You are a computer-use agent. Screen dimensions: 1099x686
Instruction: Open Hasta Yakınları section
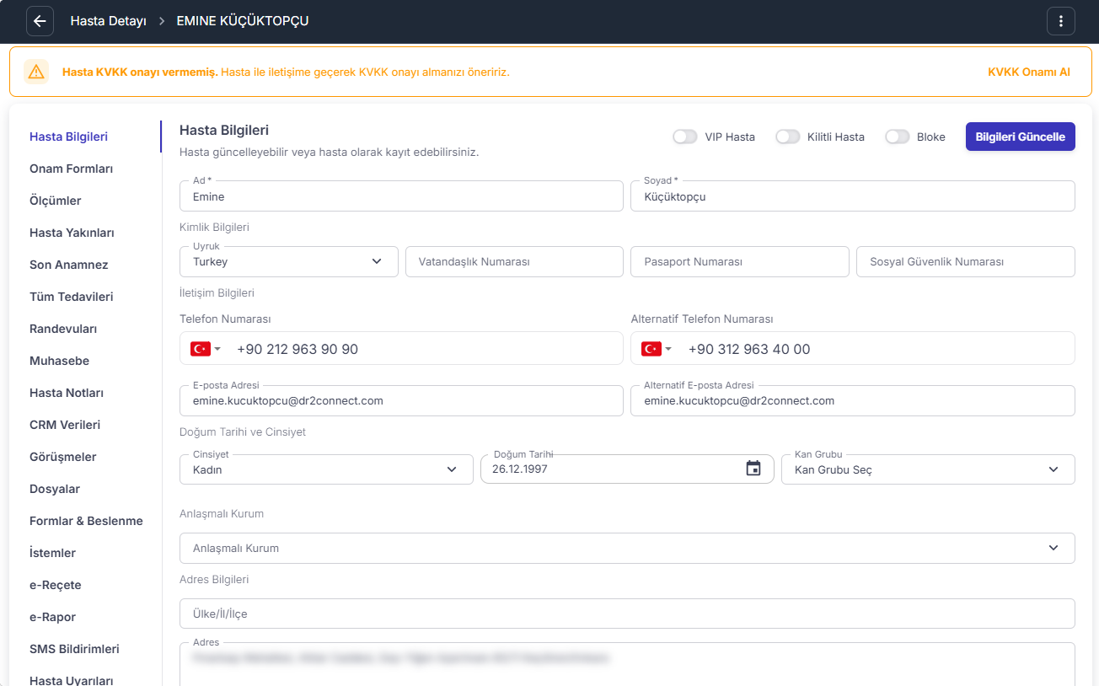coord(72,233)
